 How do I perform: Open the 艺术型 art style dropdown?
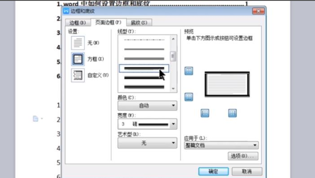pyautogui.click(x=147, y=143)
